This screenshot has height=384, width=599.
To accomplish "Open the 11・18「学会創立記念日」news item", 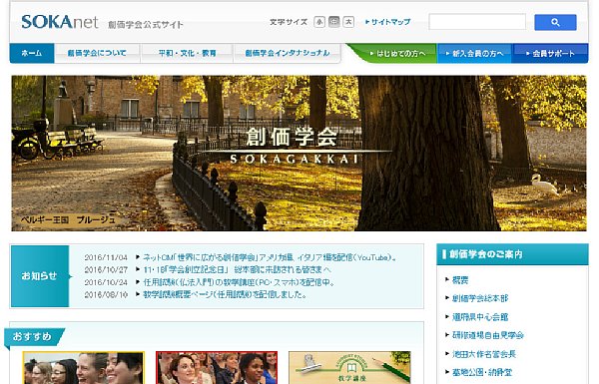I will click(237, 270).
